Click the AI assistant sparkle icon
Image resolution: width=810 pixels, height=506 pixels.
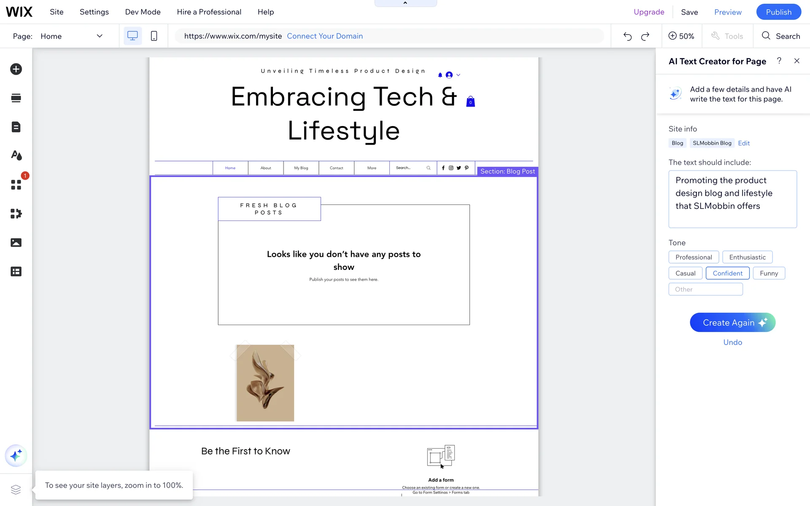click(x=16, y=455)
